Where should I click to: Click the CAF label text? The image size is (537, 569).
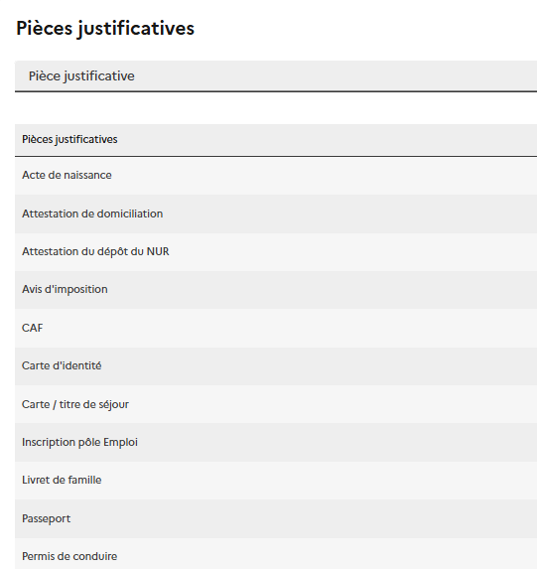pos(33,328)
